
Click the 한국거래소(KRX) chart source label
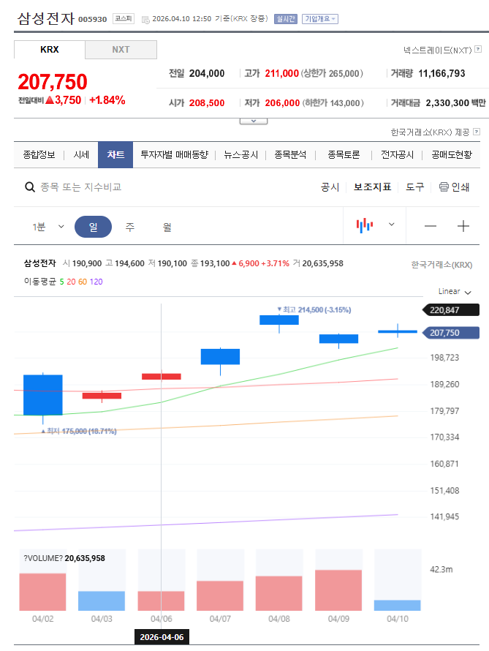tap(441, 265)
